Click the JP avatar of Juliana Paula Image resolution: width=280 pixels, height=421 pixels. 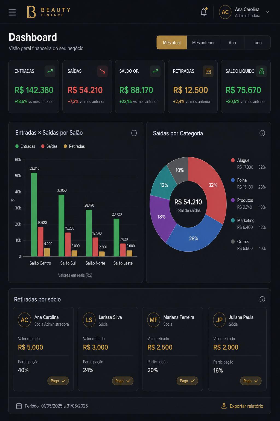219,320
